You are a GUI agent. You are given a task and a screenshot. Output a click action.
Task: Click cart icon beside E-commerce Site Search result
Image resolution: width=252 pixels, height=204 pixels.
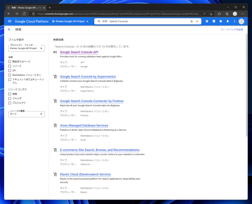coord(55,150)
